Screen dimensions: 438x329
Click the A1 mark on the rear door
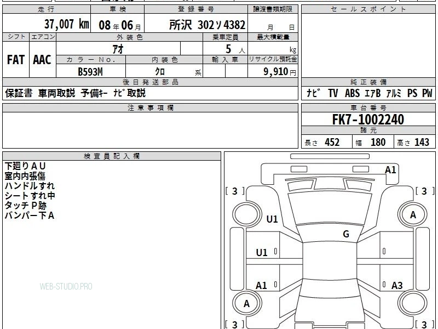point(261,285)
